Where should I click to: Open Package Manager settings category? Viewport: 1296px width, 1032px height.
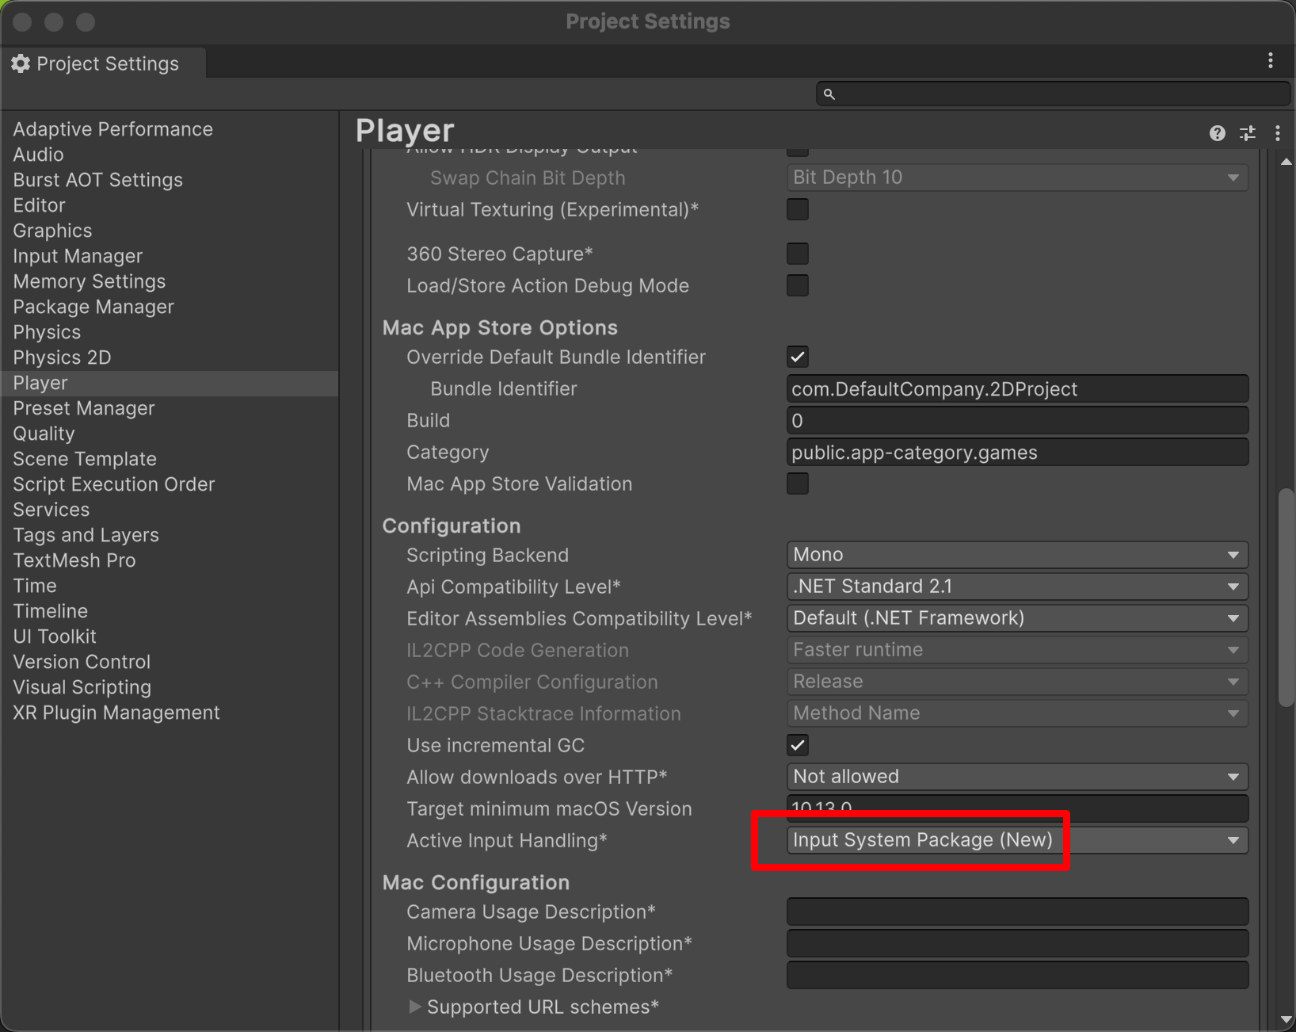coord(93,307)
